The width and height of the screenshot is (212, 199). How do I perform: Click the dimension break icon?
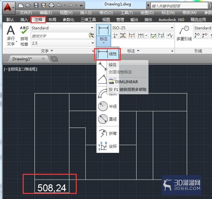point(115,36)
